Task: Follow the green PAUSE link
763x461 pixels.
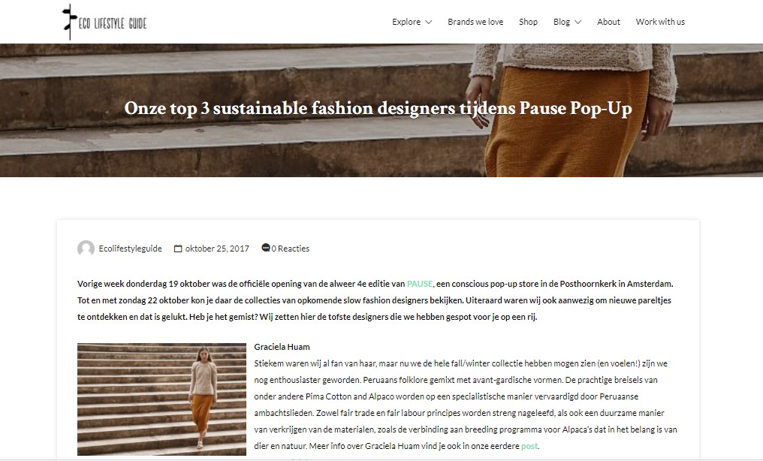Action: coord(420,284)
